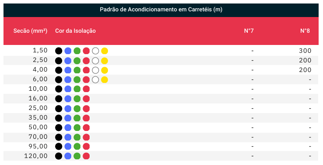Select the black color dot in the 1,50 row

pyautogui.click(x=59, y=51)
